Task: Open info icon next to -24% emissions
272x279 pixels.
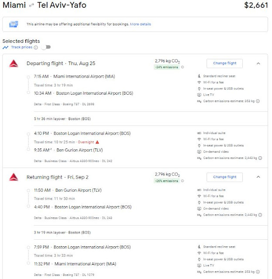Action: [x=183, y=67]
